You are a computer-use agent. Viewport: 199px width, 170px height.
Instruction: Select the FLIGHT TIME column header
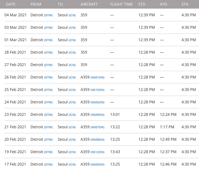click(x=121, y=4)
